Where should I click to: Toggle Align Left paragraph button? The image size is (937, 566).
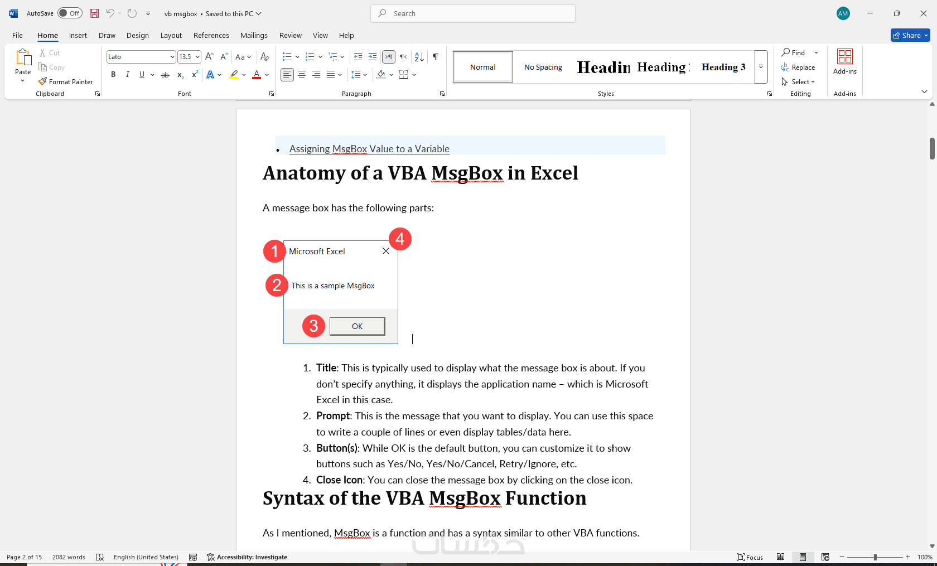(287, 75)
